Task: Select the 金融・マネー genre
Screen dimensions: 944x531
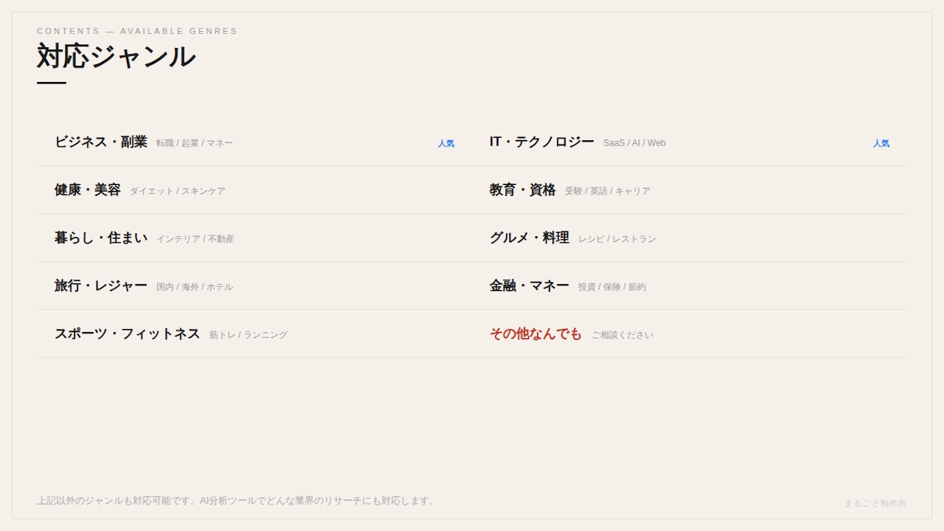Action: tap(529, 286)
